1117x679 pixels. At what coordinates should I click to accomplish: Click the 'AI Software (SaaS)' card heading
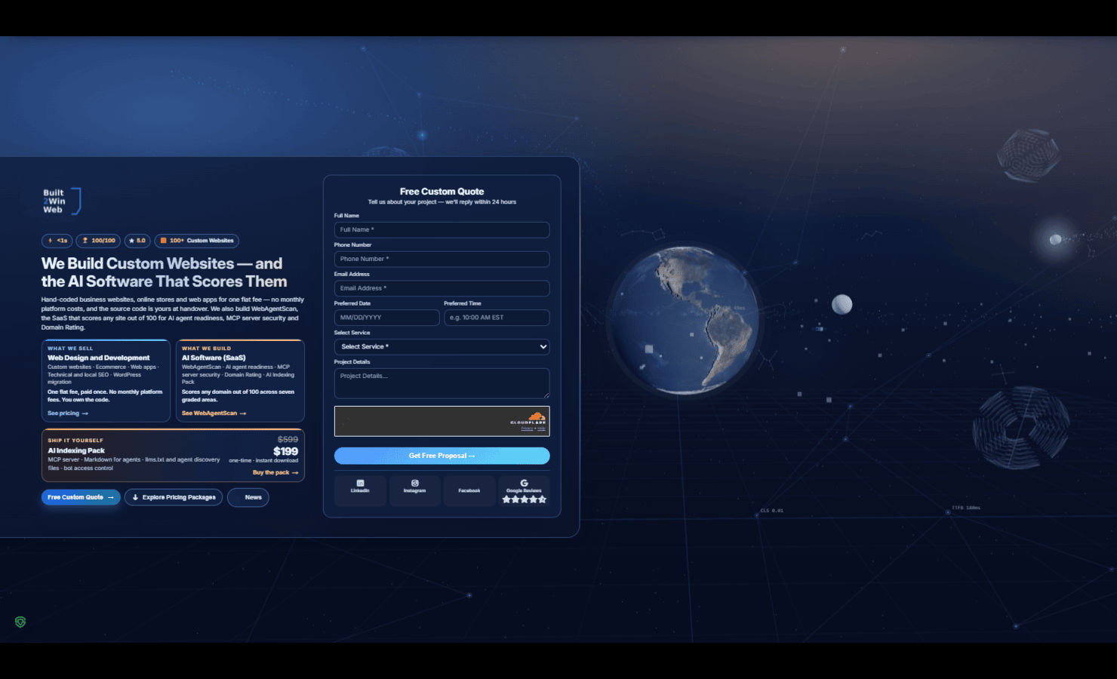pos(214,358)
